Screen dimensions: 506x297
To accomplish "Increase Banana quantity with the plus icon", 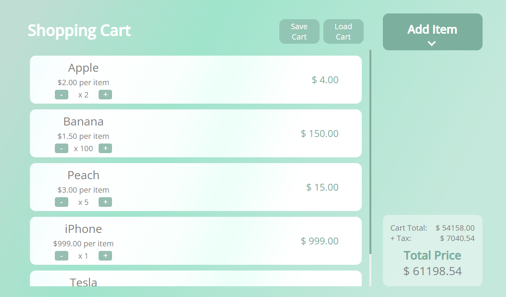I will coord(105,148).
